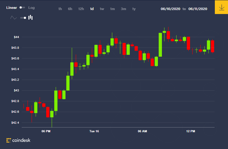This screenshot has height=149, width=228.
Task: Toggle the line/candlestick chart switch
Action: point(23,18)
